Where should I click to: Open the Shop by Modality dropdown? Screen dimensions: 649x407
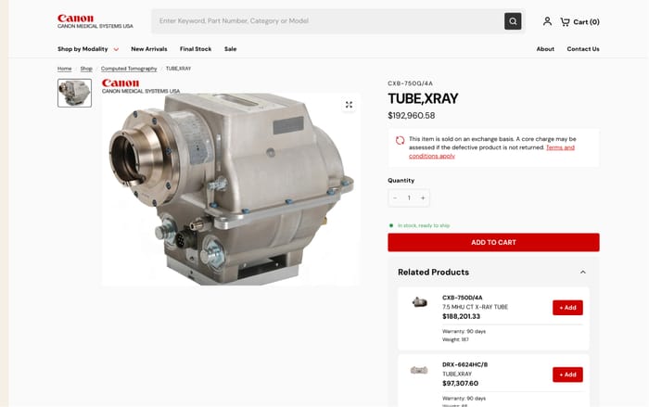(x=88, y=49)
